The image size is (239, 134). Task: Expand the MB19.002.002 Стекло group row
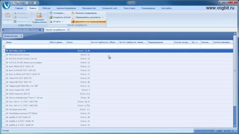click(x=7, y=55)
